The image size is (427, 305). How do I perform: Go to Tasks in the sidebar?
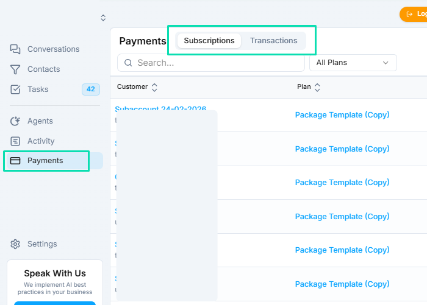point(38,89)
